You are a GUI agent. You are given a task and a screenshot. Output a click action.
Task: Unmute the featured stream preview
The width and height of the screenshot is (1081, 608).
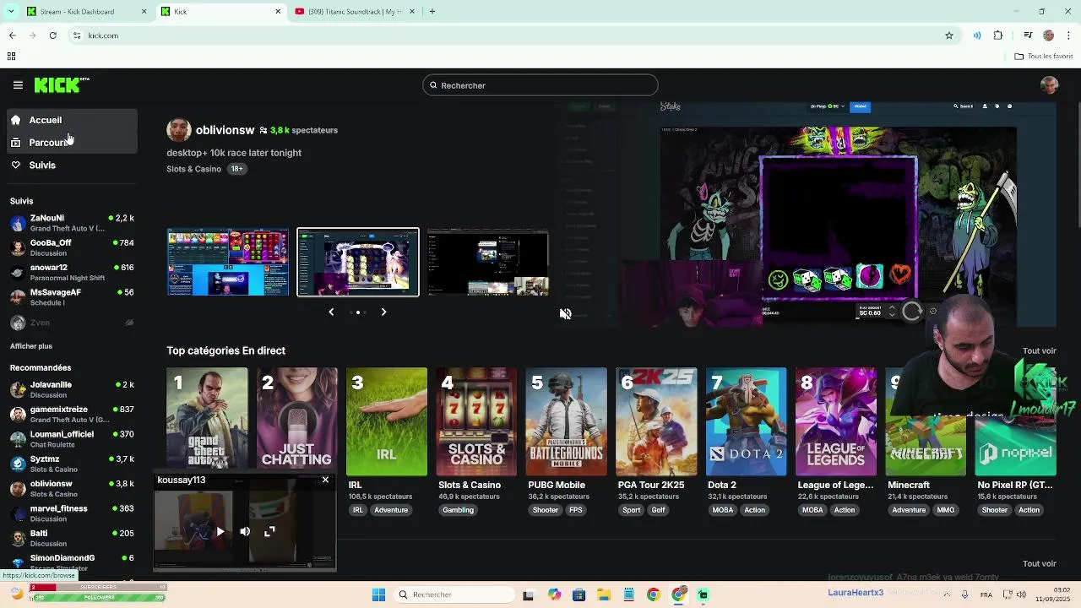[565, 314]
